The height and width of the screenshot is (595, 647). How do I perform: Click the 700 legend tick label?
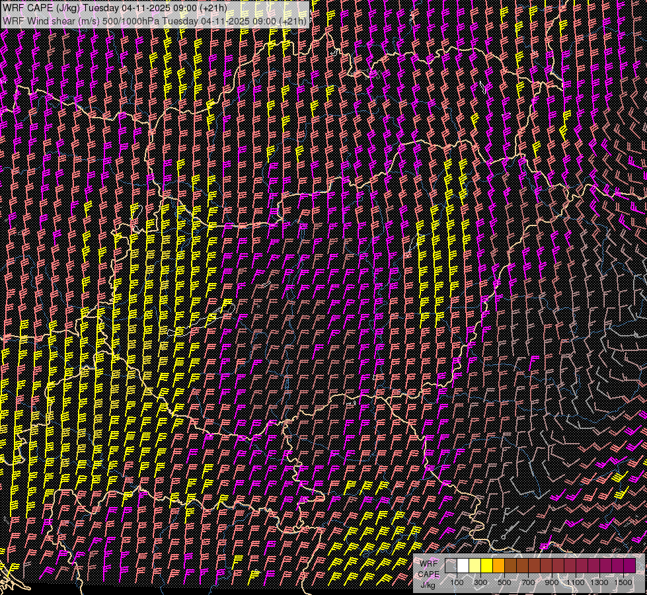pos(528,582)
